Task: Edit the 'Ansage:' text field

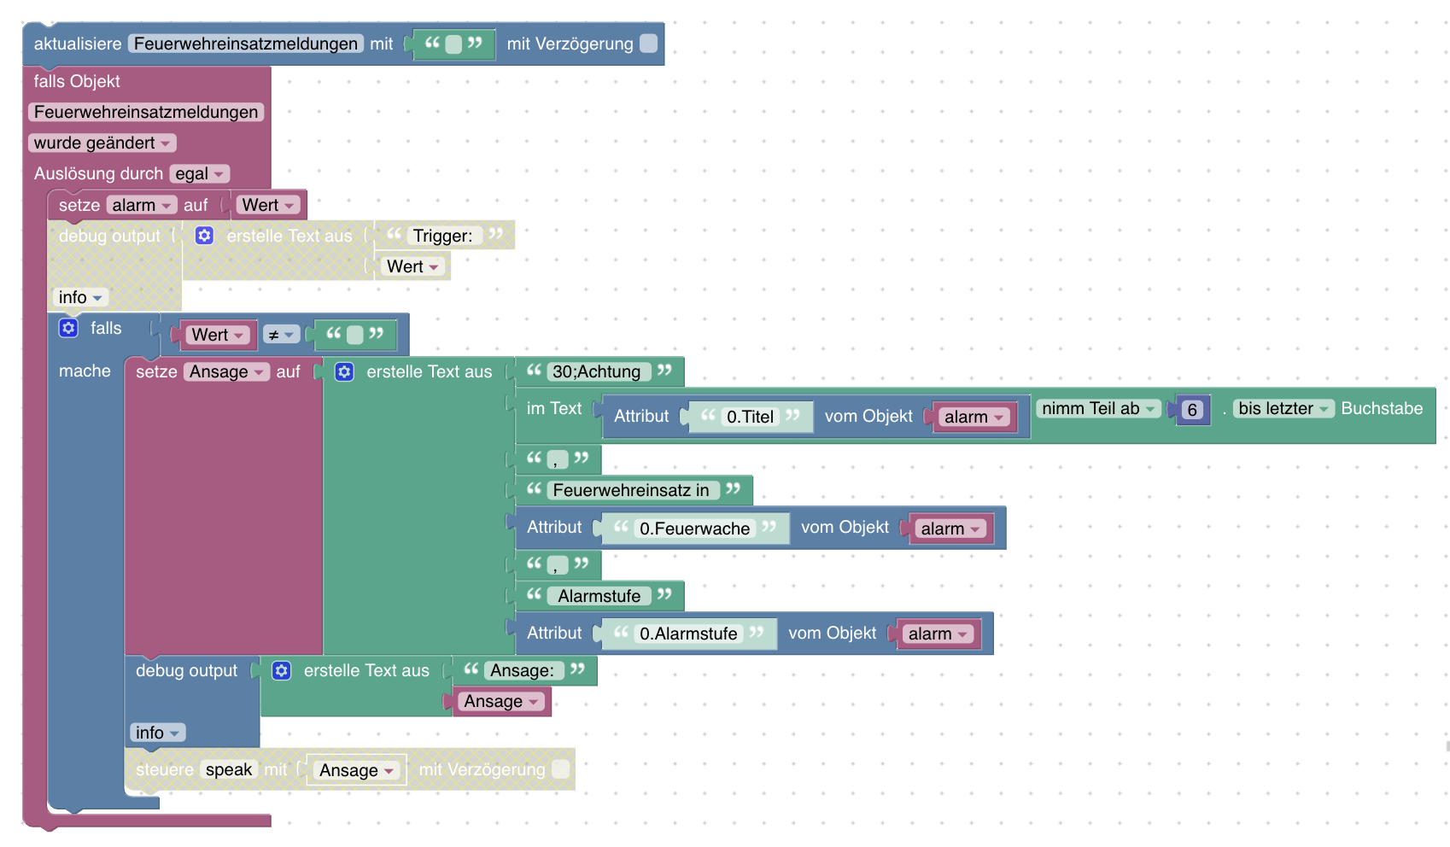Action: click(x=523, y=670)
